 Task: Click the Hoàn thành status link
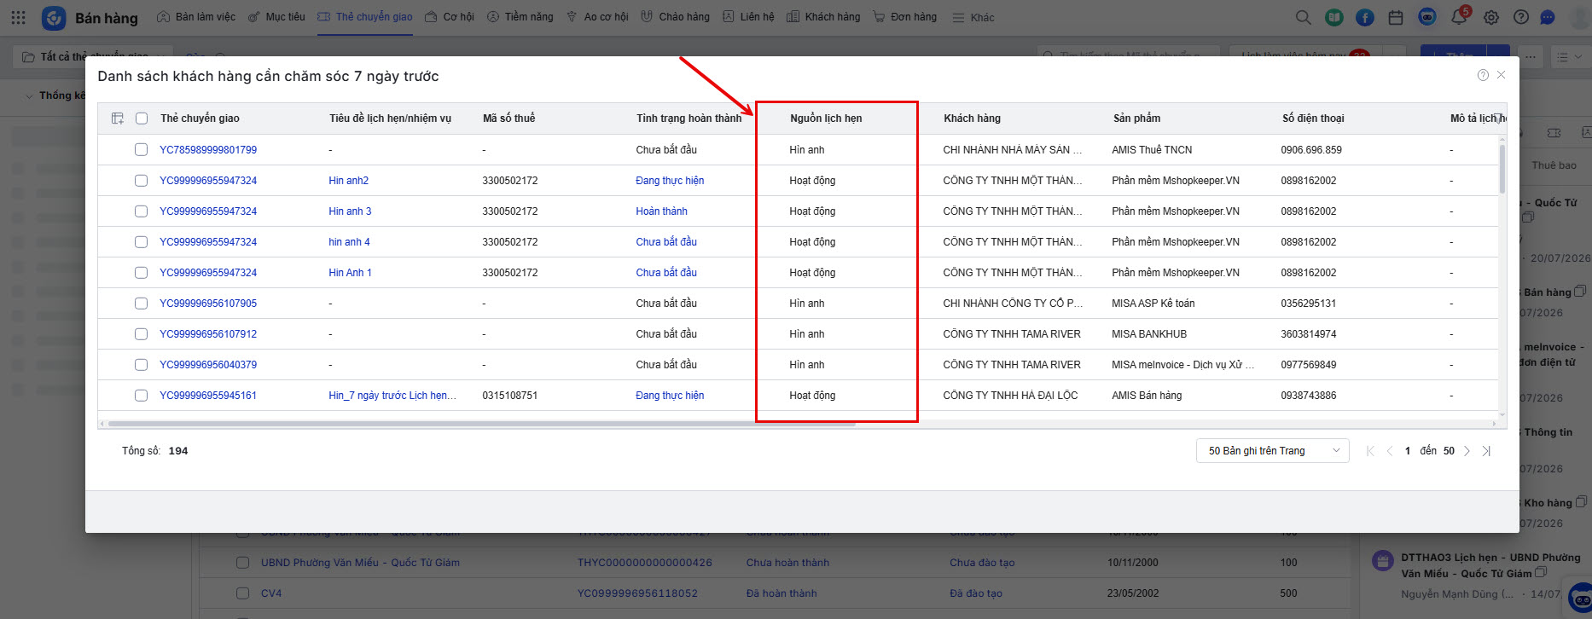[661, 211]
